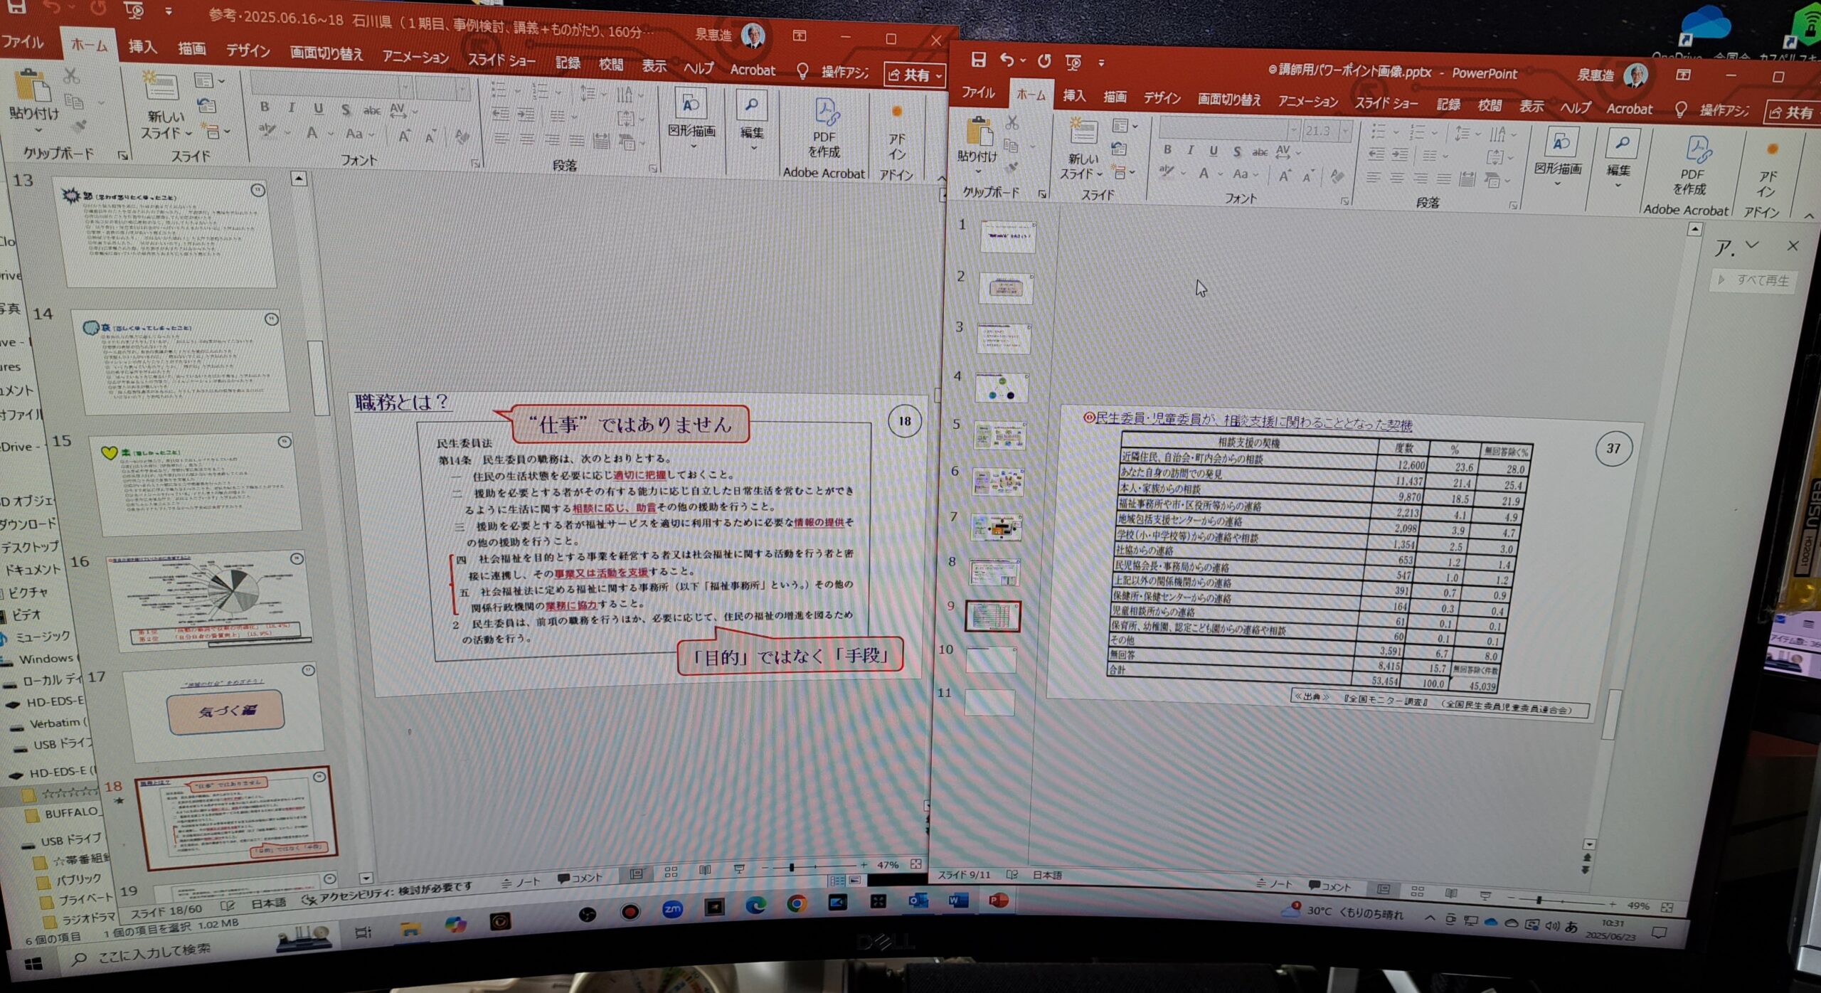
Task: Open Outlook from the taskbar
Action: [918, 901]
